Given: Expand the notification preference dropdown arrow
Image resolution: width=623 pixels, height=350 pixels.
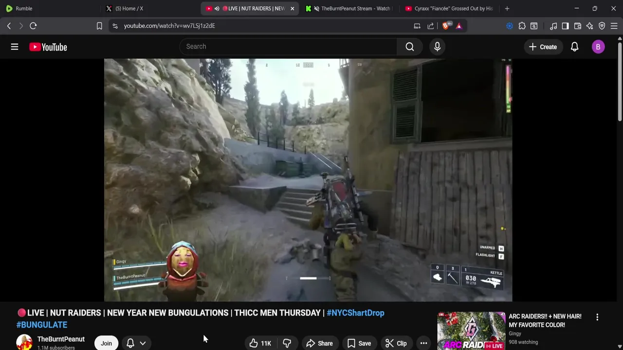Looking at the screenshot, I should pyautogui.click(x=143, y=343).
